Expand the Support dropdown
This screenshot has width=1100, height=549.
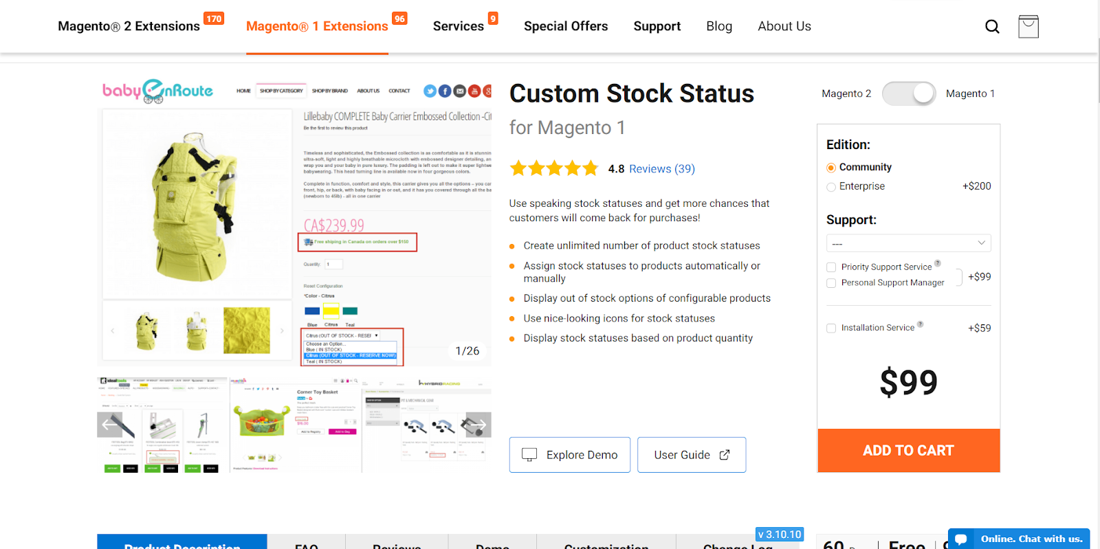pyautogui.click(x=908, y=243)
